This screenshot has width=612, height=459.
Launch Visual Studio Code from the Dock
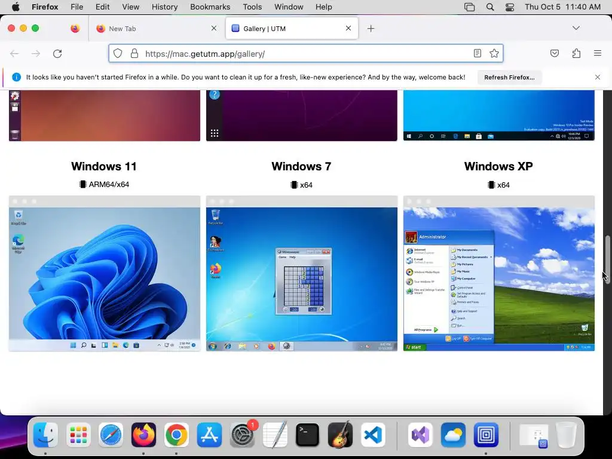coord(373,434)
